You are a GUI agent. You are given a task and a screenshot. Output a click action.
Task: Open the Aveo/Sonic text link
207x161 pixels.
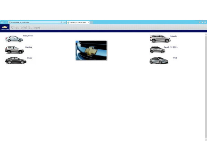click(28, 36)
